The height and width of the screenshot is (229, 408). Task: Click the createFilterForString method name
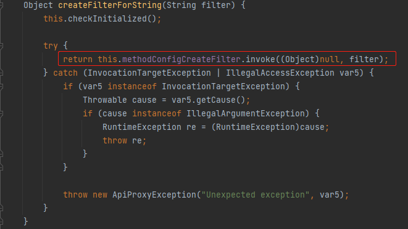tap(109, 5)
